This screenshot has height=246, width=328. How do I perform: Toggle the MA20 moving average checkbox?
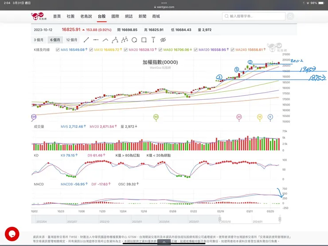pos(125,50)
